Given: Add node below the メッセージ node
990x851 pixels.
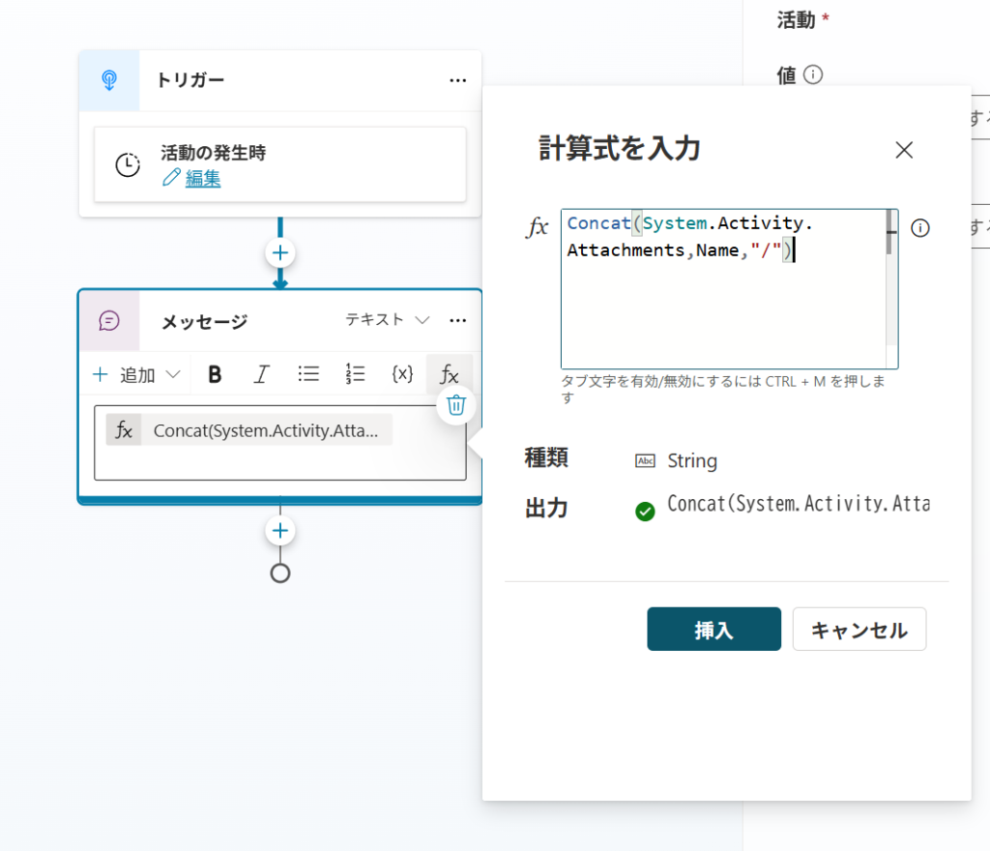Looking at the screenshot, I should (280, 531).
